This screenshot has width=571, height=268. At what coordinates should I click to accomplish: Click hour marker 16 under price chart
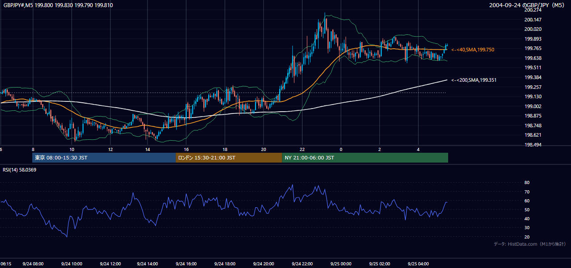click(187, 149)
